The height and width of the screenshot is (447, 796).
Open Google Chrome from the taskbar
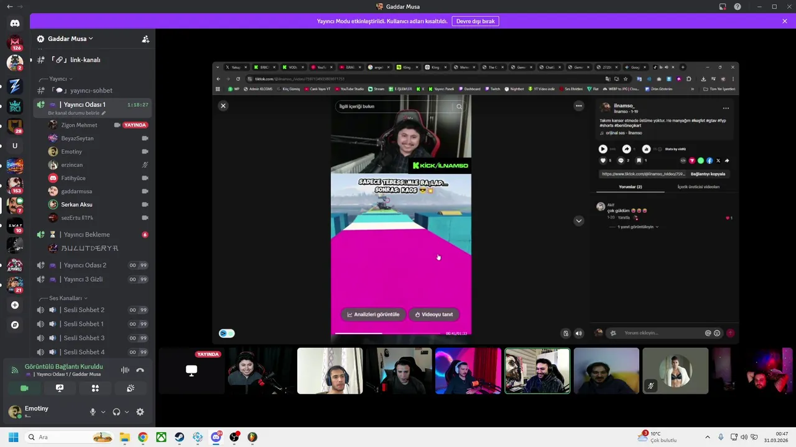pos(142,437)
